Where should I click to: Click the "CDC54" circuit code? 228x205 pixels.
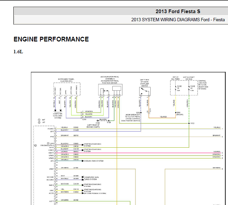76,184
